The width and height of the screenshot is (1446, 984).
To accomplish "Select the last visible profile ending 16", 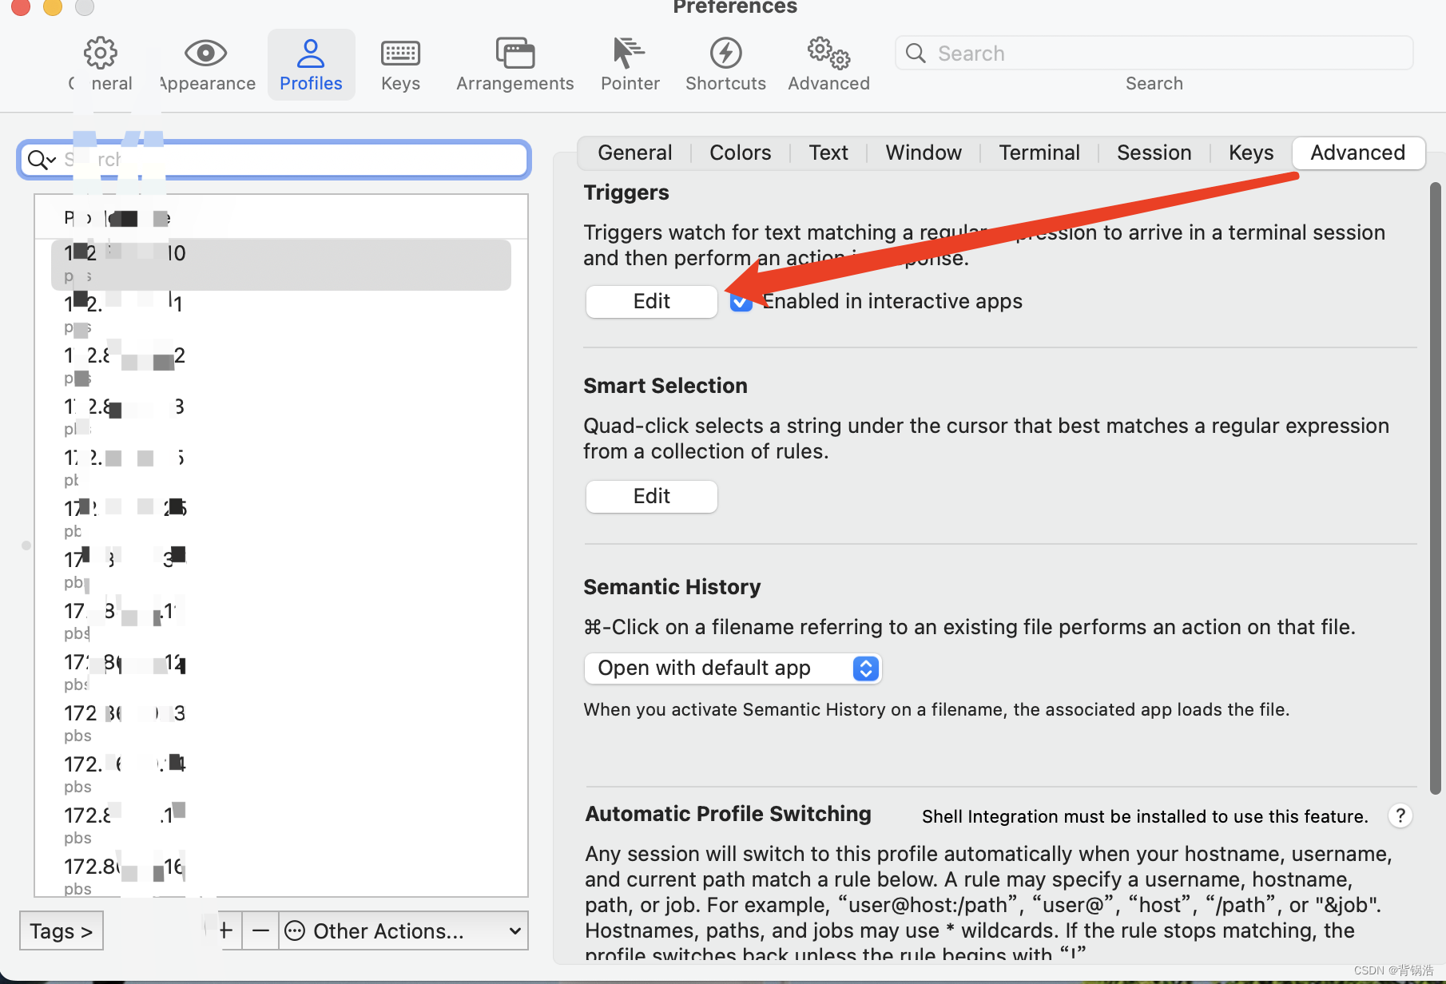I will click(281, 876).
